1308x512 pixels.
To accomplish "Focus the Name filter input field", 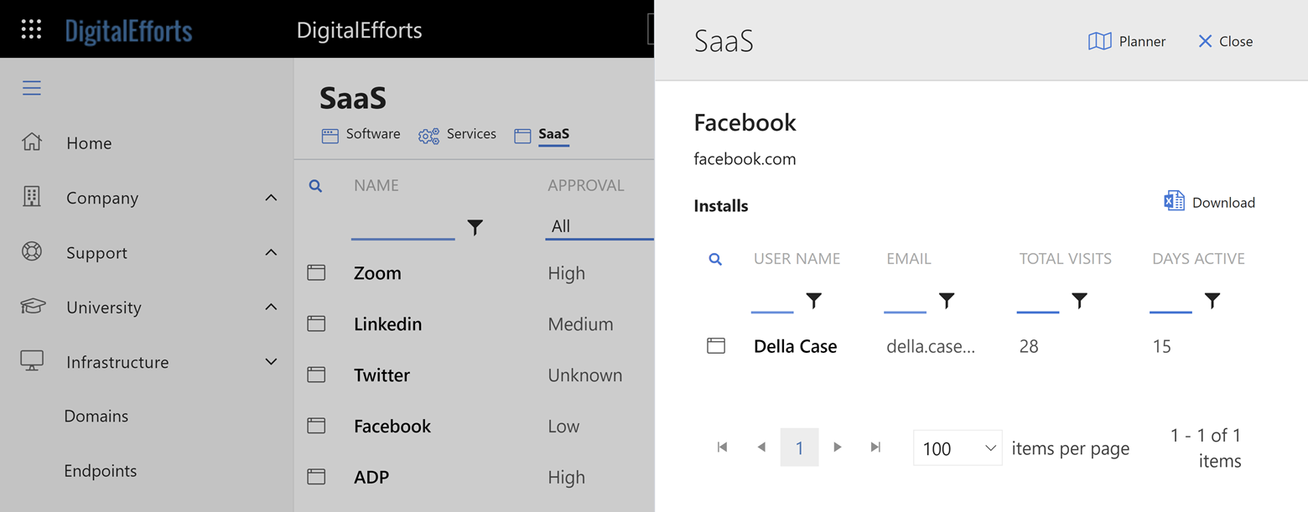I will [403, 226].
